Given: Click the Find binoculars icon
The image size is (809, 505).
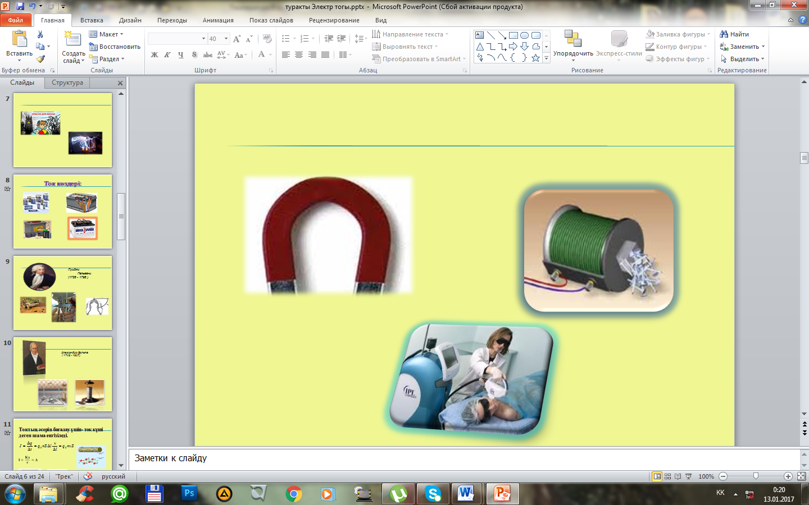Looking at the screenshot, I should click(x=724, y=34).
